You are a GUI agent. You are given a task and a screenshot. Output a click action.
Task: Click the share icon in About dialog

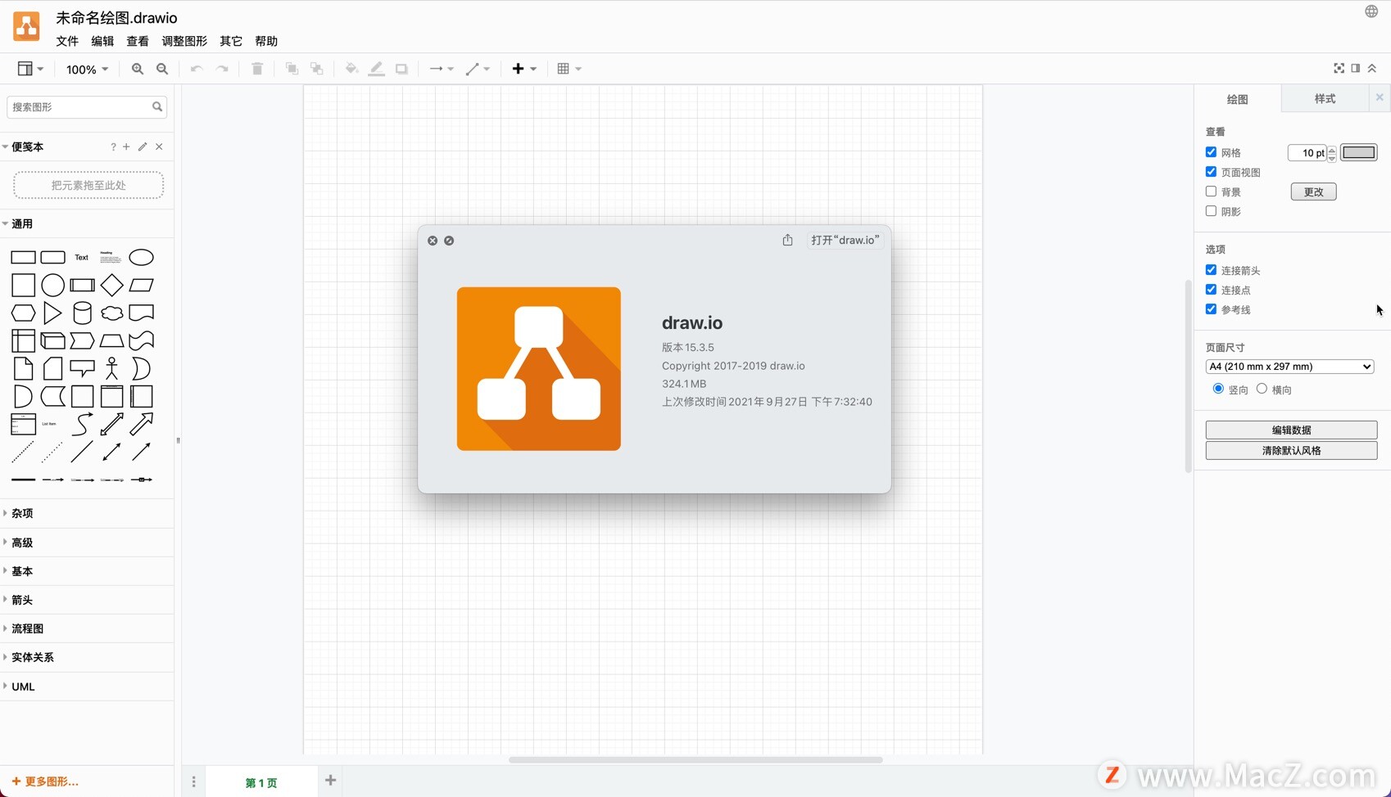click(x=787, y=240)
